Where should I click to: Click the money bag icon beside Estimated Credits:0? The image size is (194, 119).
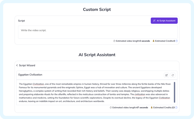tap(153, 41)
